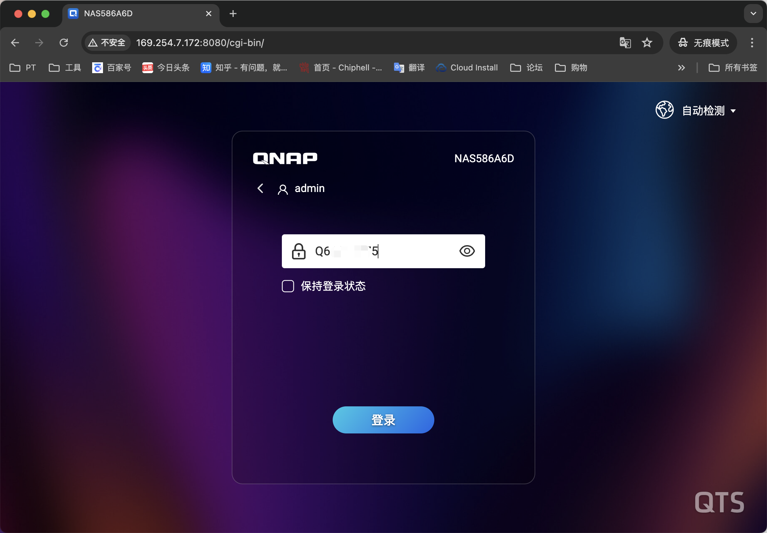This screenshot has width=767, height=533.
Task: Click the 无痕模式 incognito indicator
Action: (703, 43)
